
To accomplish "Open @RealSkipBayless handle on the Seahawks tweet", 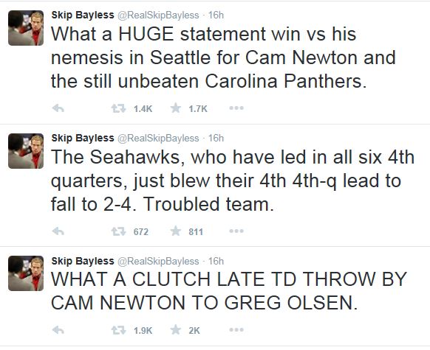I will 158,139.
